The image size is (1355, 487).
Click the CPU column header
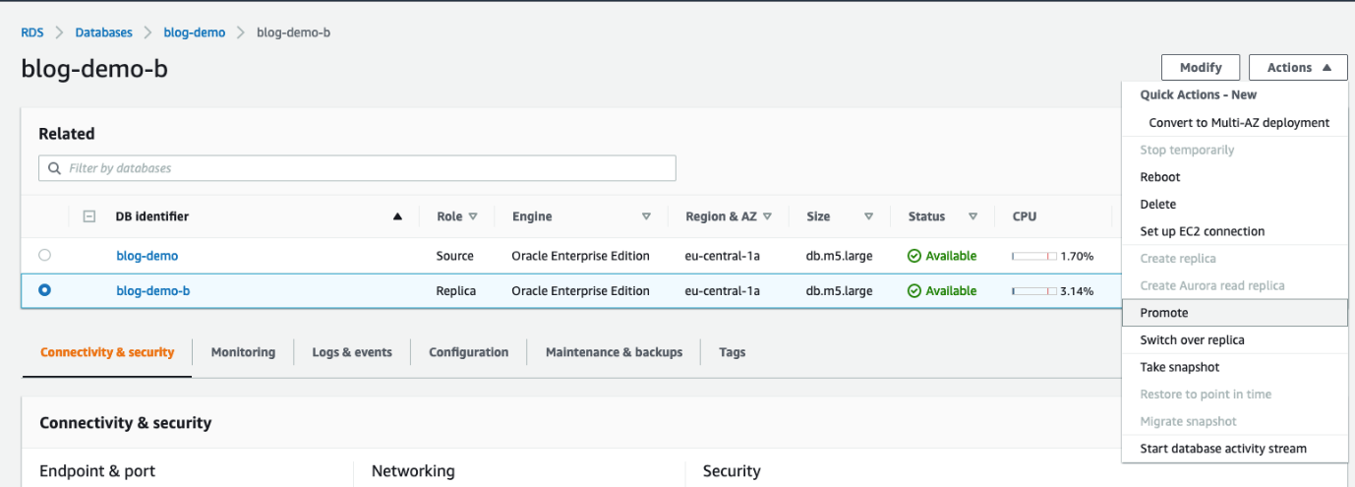click(1025, 216)
